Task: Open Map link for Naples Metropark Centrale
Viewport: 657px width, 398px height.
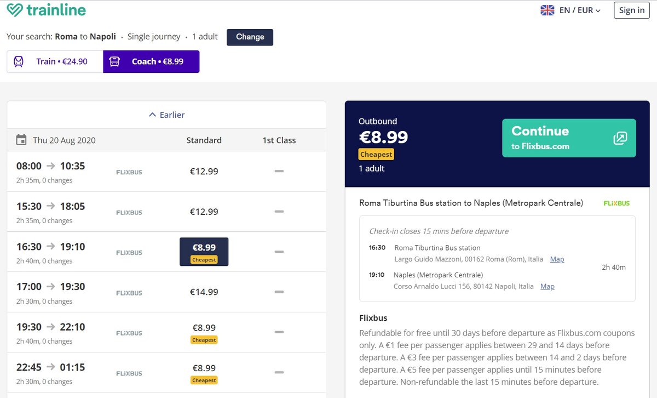Action: click(x=547, y=286)
